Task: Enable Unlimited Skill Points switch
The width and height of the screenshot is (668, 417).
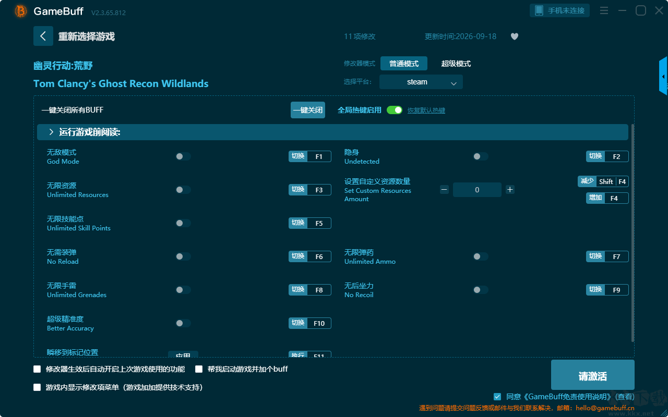Action: [x=183, y=223]
